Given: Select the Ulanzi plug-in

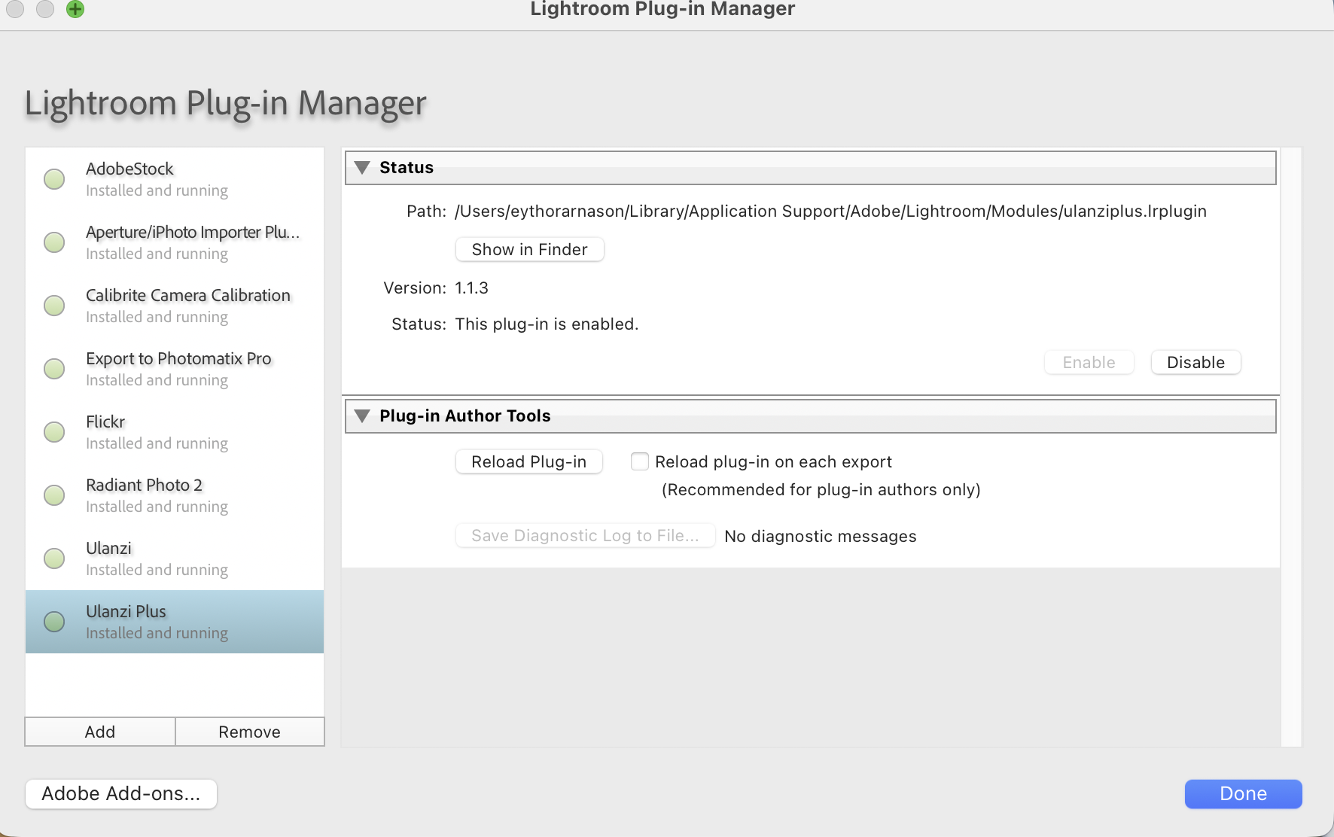Looking at the screenshot, I should [175, 559].
